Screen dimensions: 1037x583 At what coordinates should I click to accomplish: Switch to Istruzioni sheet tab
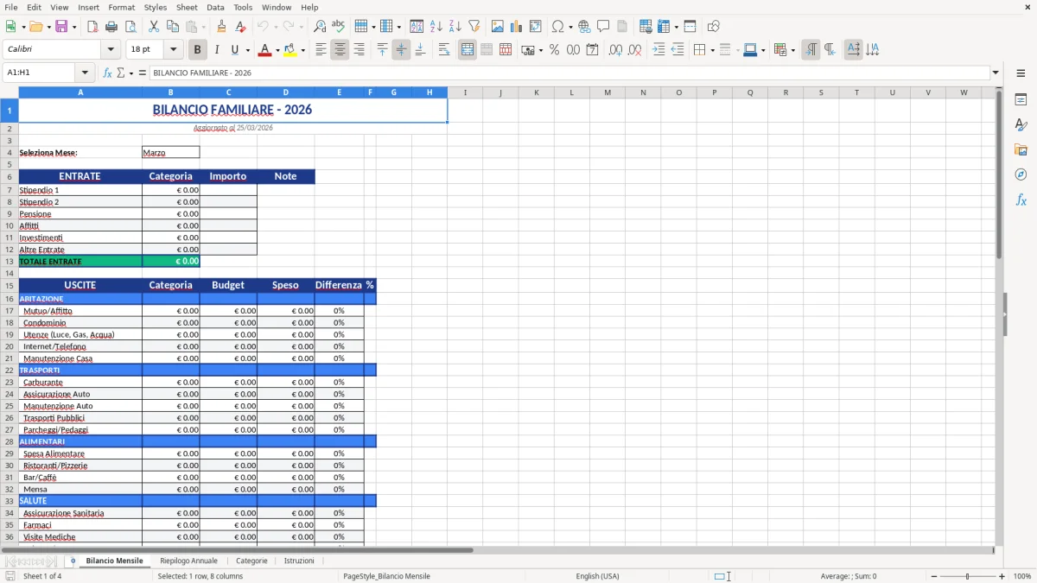point(299,561)
